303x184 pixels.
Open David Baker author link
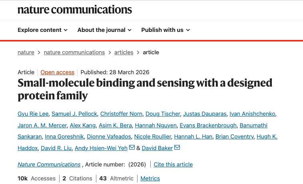pos(157,148)
